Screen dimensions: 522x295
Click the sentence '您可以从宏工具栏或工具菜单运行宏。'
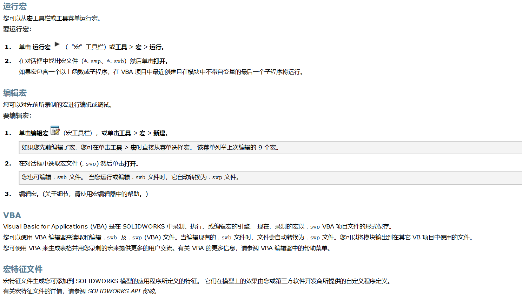coord(52,18)
